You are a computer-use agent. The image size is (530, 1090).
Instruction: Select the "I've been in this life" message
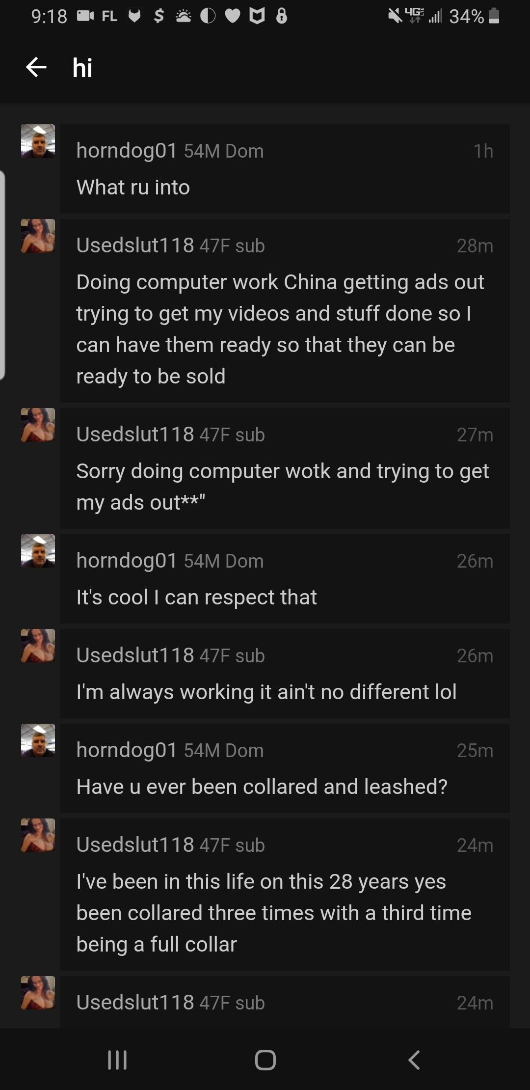coord(273,913)
